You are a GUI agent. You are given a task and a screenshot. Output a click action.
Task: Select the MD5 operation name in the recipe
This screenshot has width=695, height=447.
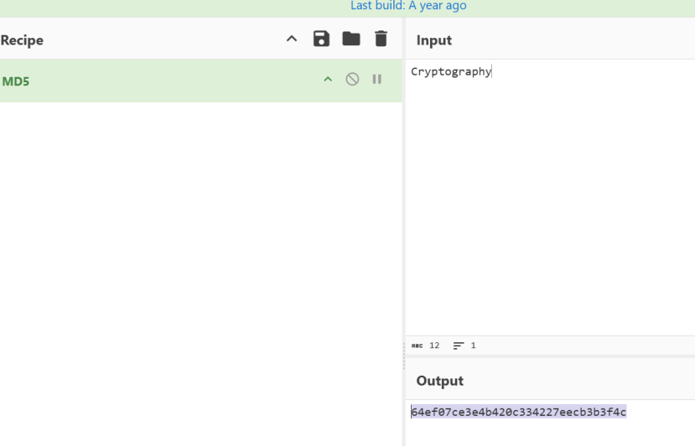[16, 81]
